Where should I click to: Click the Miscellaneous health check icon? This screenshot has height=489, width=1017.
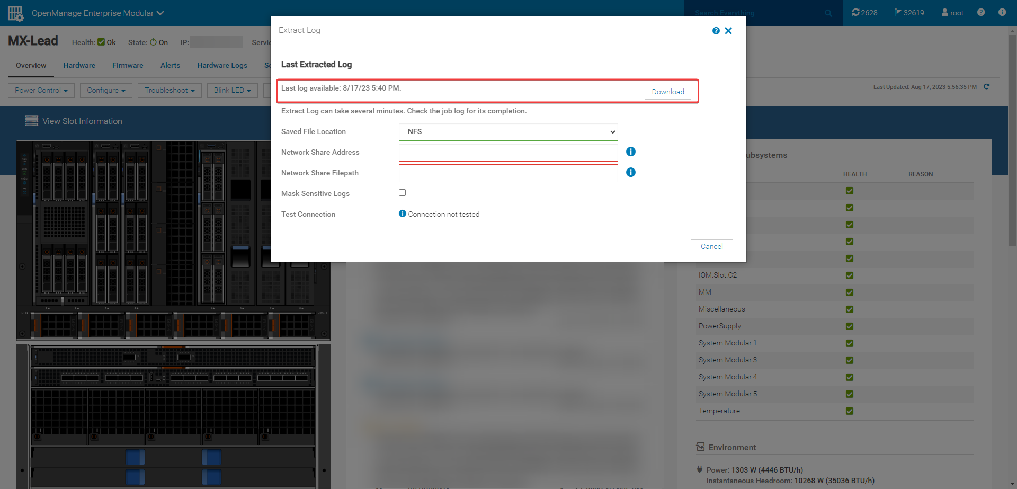[850, 309]
